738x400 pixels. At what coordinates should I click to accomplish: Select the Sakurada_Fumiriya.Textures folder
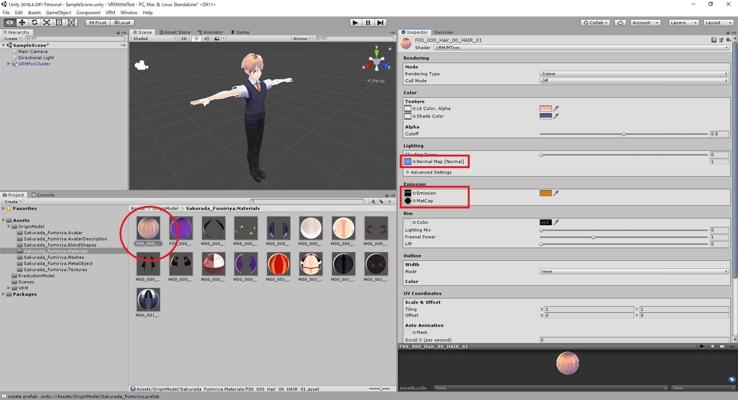click(55, 270)
